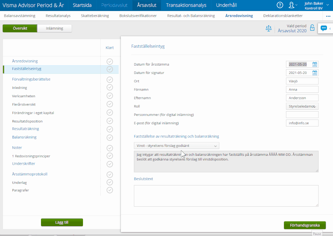Open calendar for Datum för årsstämma
The width and height of the screenshot is (333, 236).
[315, 64]
